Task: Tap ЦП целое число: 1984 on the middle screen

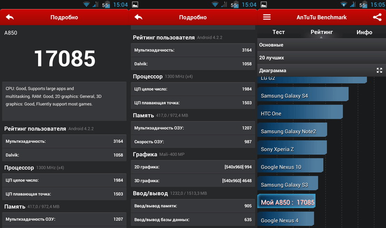Action: [193, 89]
